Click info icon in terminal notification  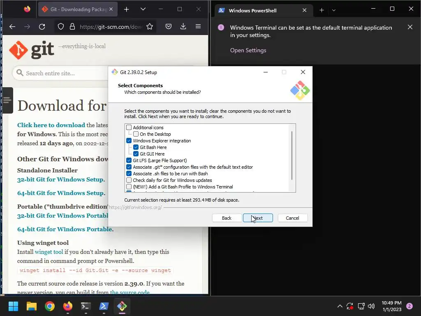pos(221,28)
